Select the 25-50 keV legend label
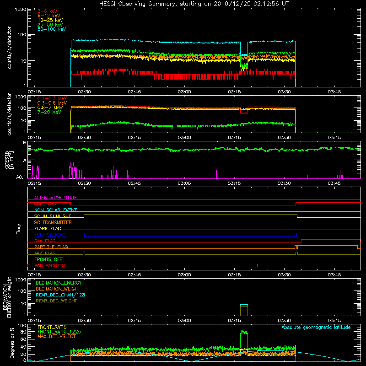The height and width of the screenshot is (366, 366). point(50,25)
